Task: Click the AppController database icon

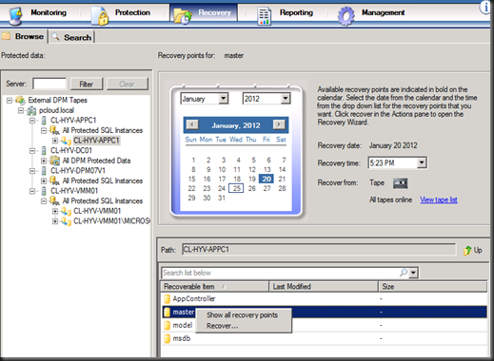Action: (167, 299)
